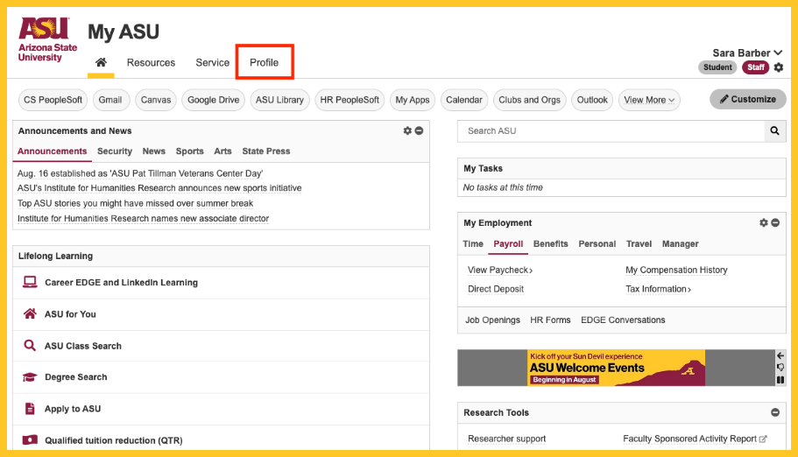This screenshot has height=457, width=798.
Task: Click the laptop icon for Career EDGE
Action: click(30, 282)
